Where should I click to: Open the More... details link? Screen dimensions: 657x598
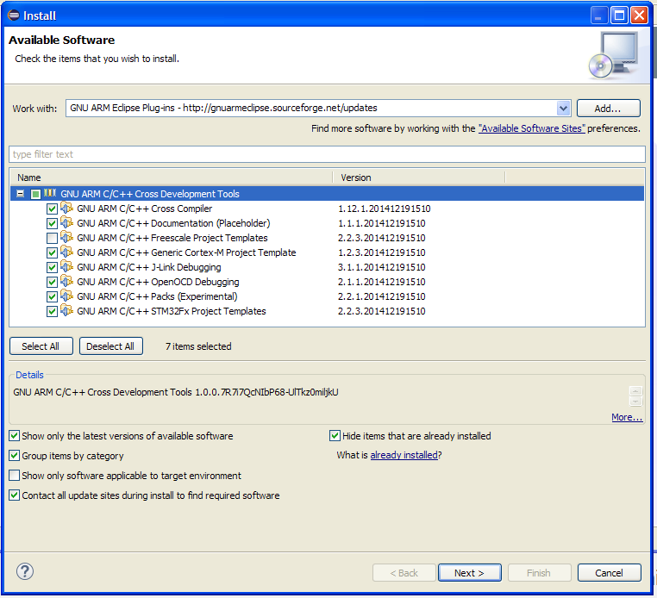627,417
